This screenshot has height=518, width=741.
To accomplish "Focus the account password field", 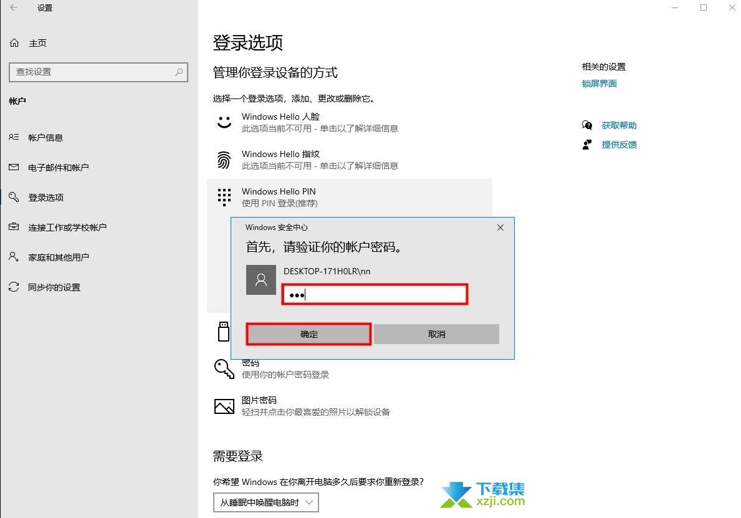I will [375, 294].
